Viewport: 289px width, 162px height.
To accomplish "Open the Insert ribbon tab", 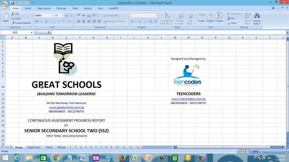I will (28, 8).
